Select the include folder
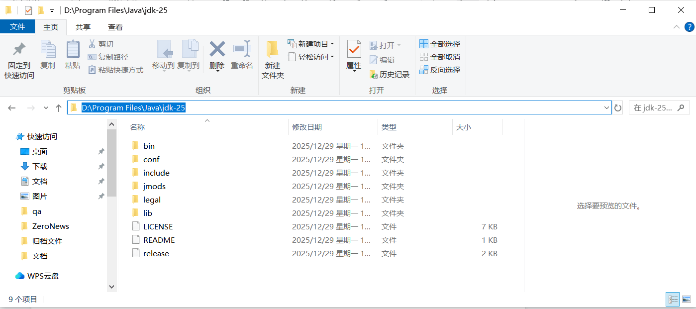 click(x=156, y=173)
